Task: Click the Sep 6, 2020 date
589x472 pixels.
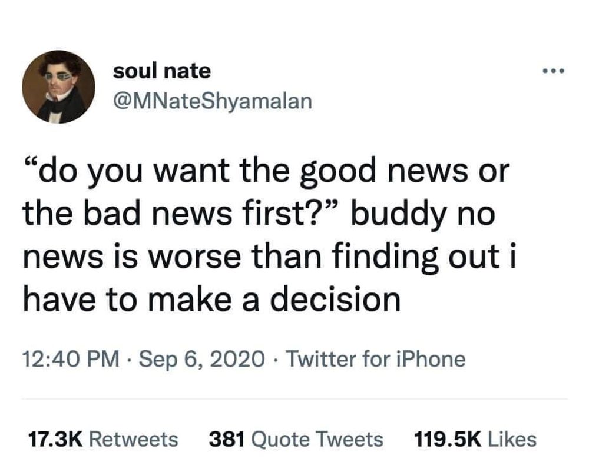Action: 201,358
